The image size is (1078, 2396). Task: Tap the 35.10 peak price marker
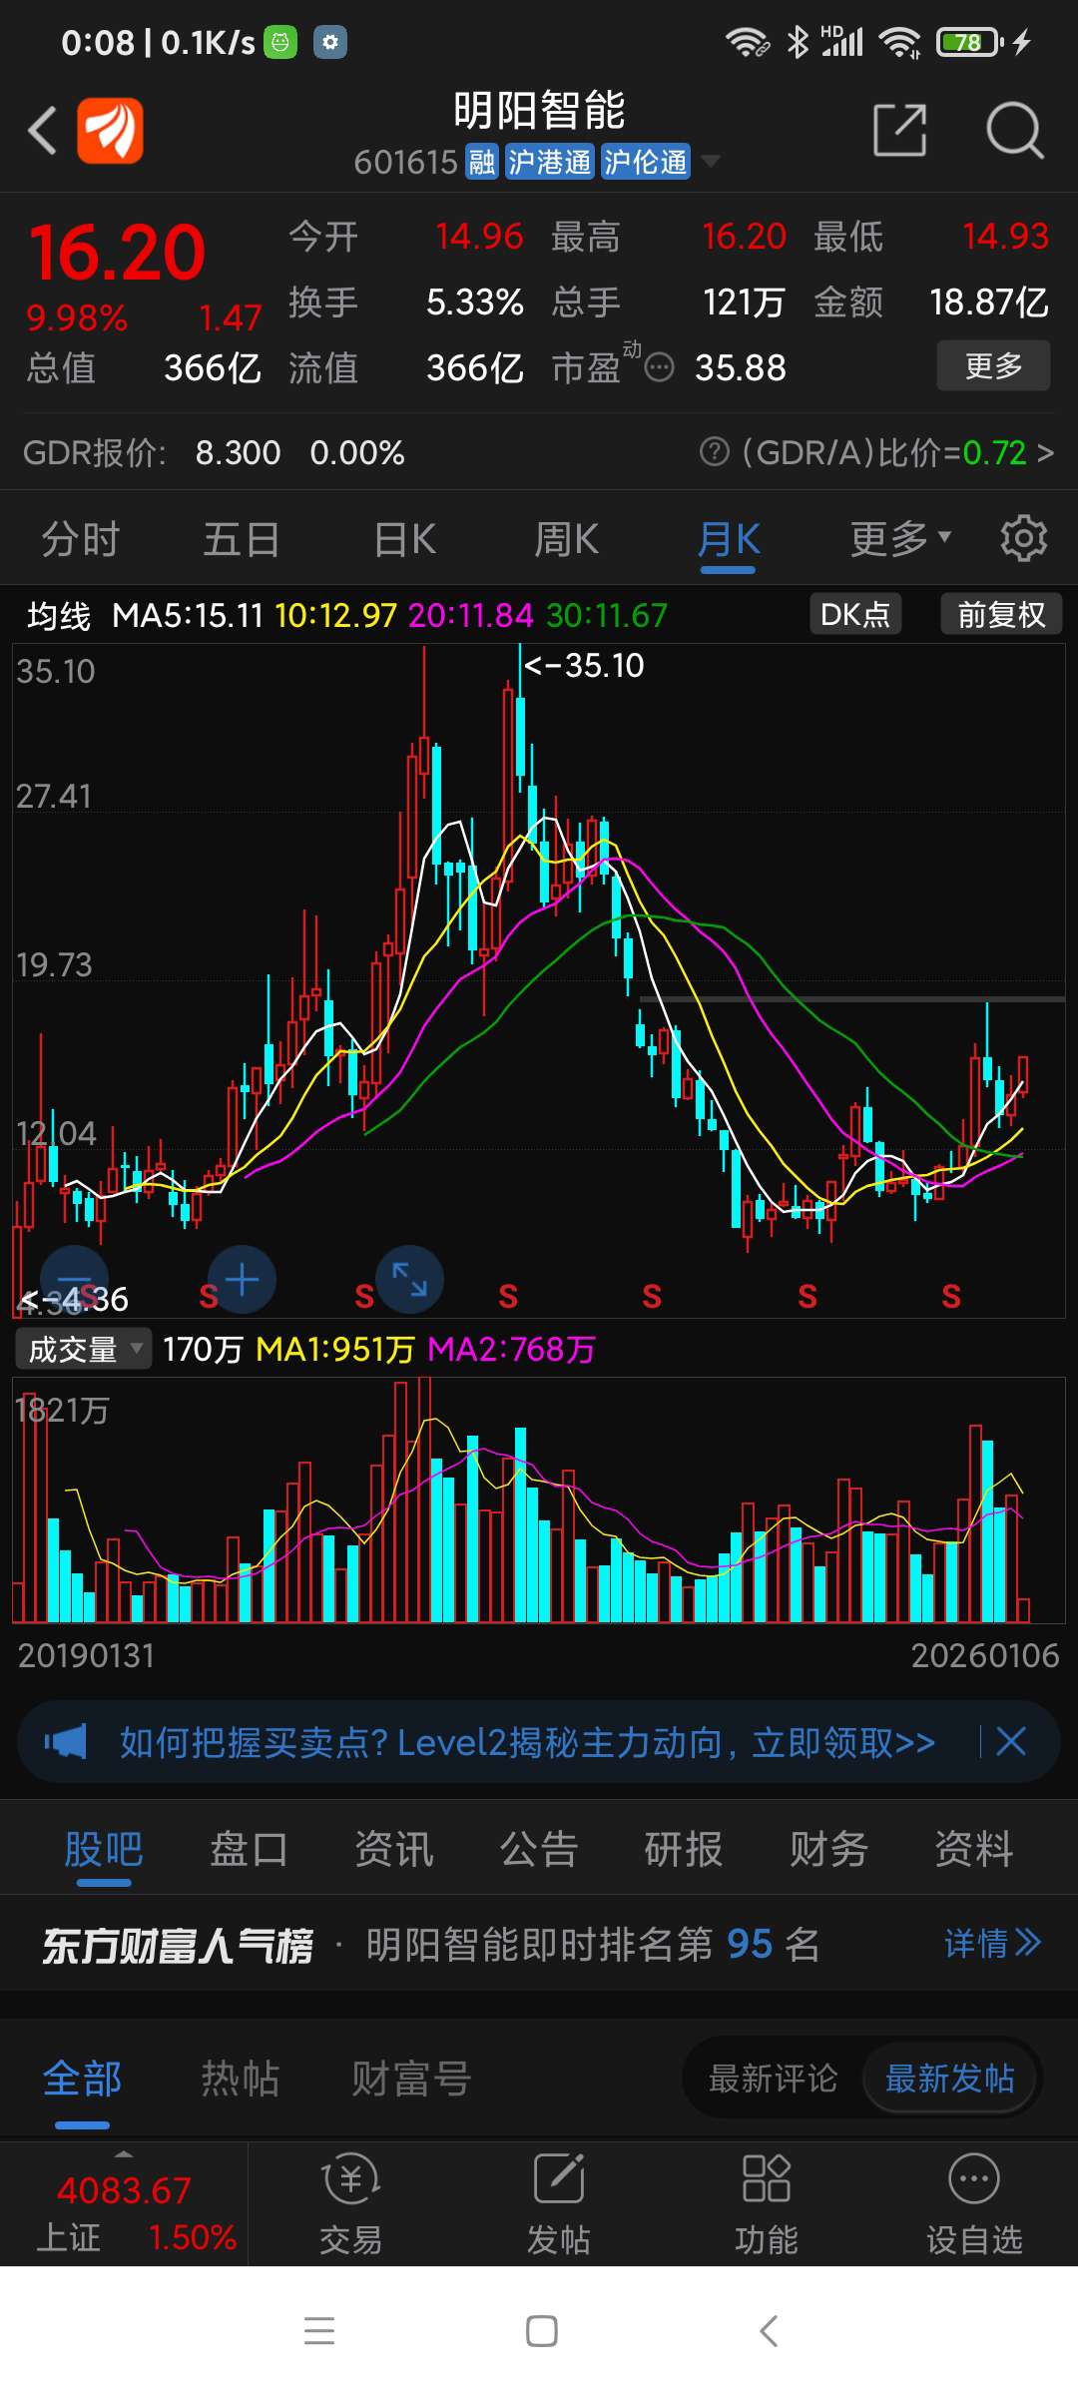[x=584, y=665]
